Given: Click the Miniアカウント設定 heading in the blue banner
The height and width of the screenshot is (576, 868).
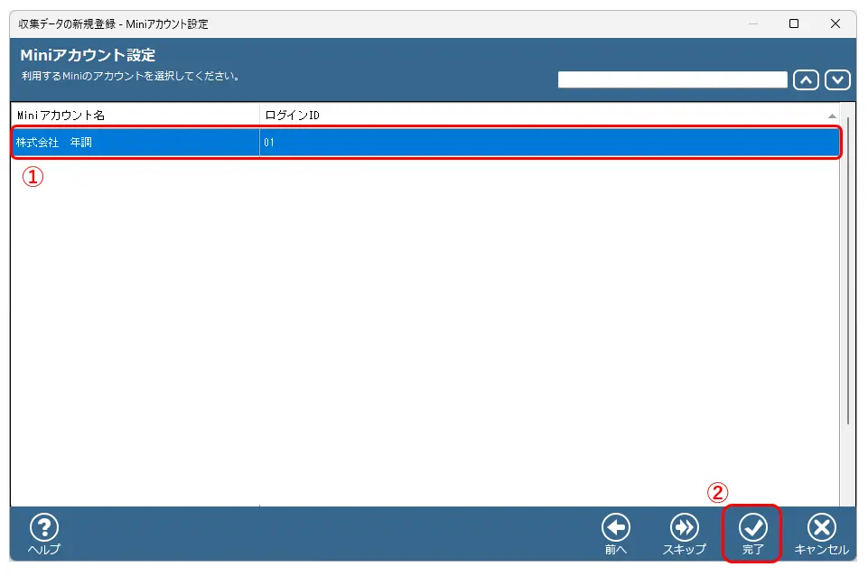Looking at the screenshot, I should 88,56.
